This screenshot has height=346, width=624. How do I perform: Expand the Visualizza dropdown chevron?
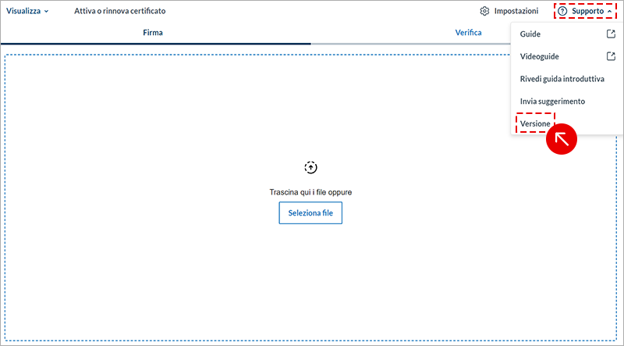click(47, 12)
